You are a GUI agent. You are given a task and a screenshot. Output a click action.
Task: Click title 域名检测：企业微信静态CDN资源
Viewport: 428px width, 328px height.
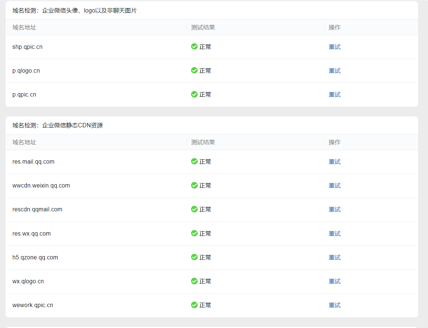click(x=58, y=125)
